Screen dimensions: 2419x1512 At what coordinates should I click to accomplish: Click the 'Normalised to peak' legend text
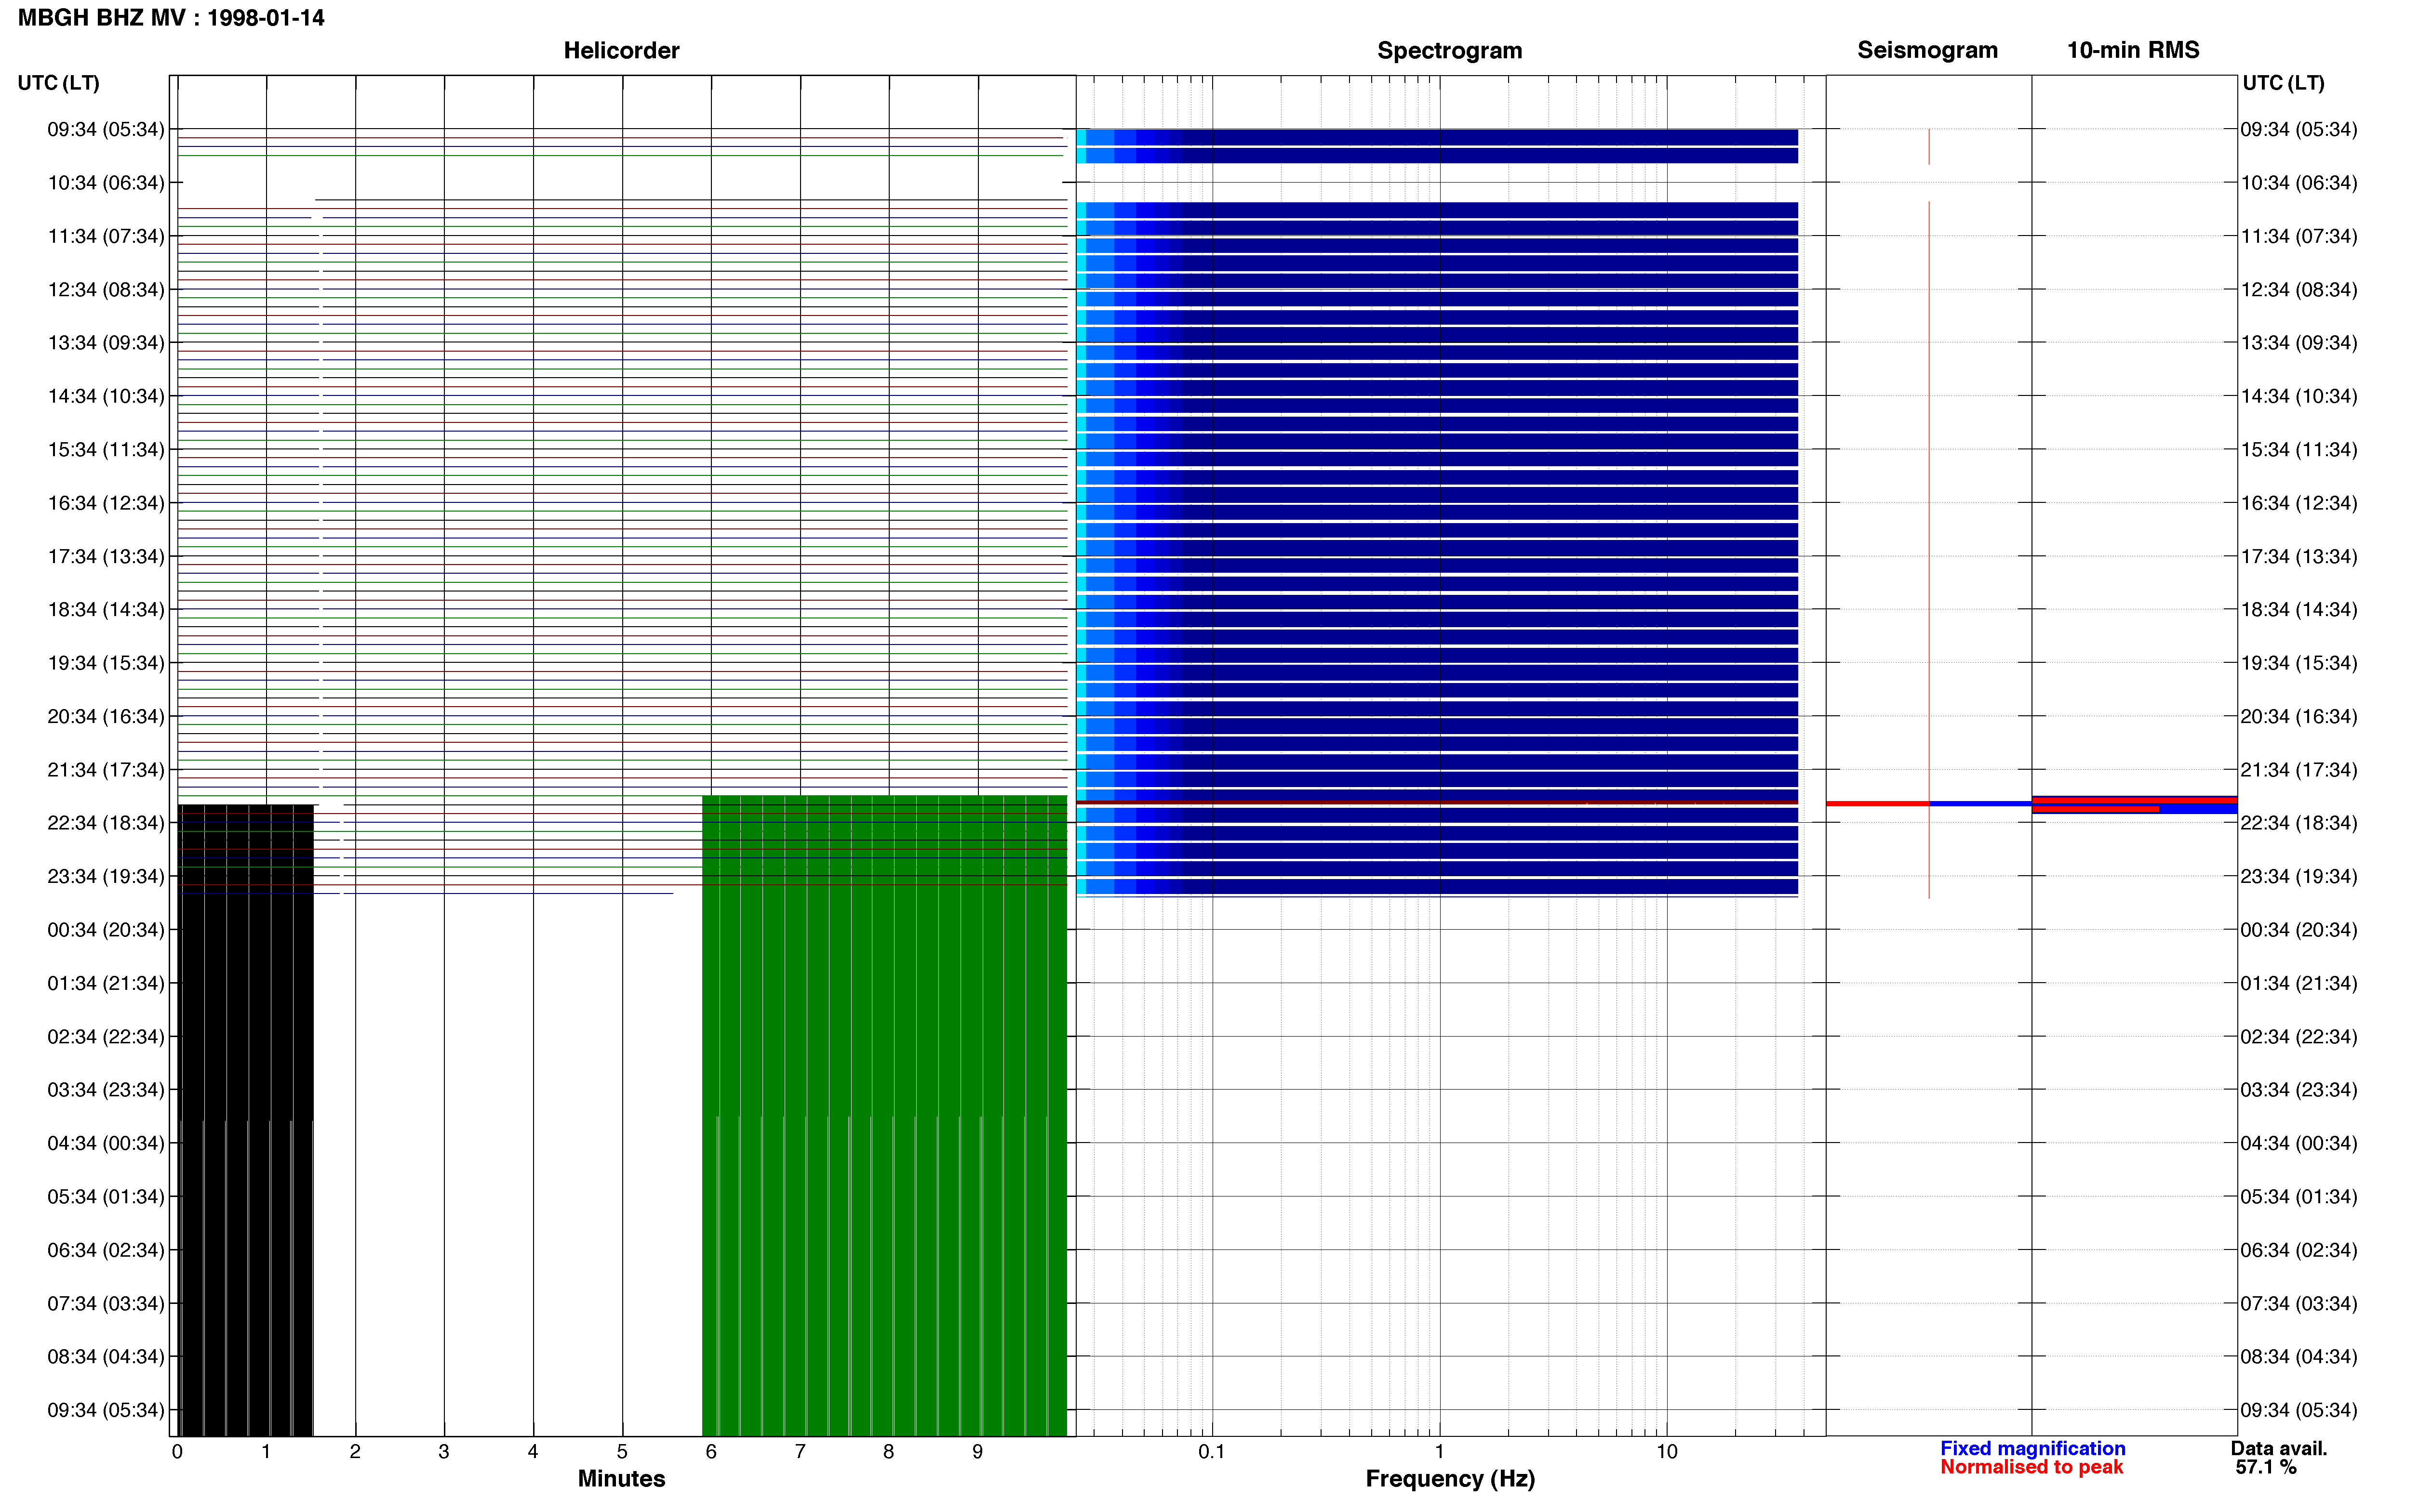(x=2031, y=1467)
